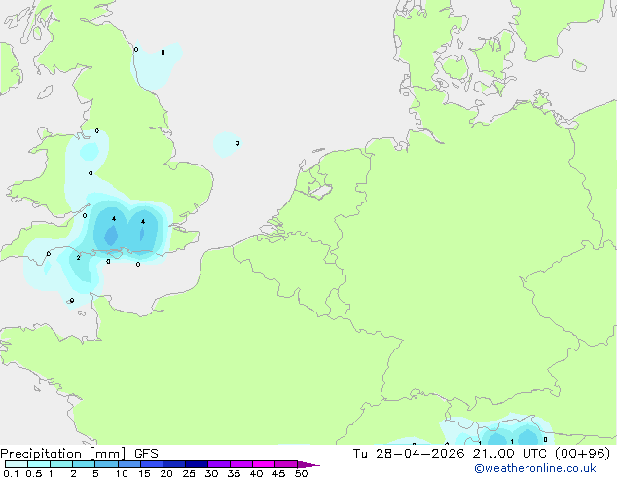Select the 45–50 mm legend swatch

pos(286,464)
